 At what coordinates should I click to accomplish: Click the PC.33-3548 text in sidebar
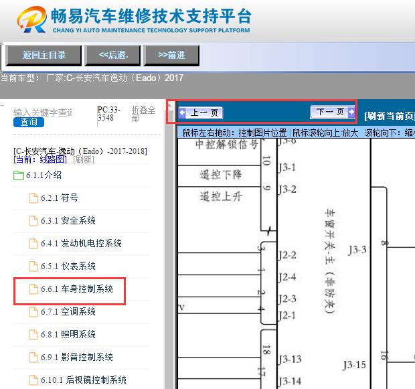click(x=109, y=114)
